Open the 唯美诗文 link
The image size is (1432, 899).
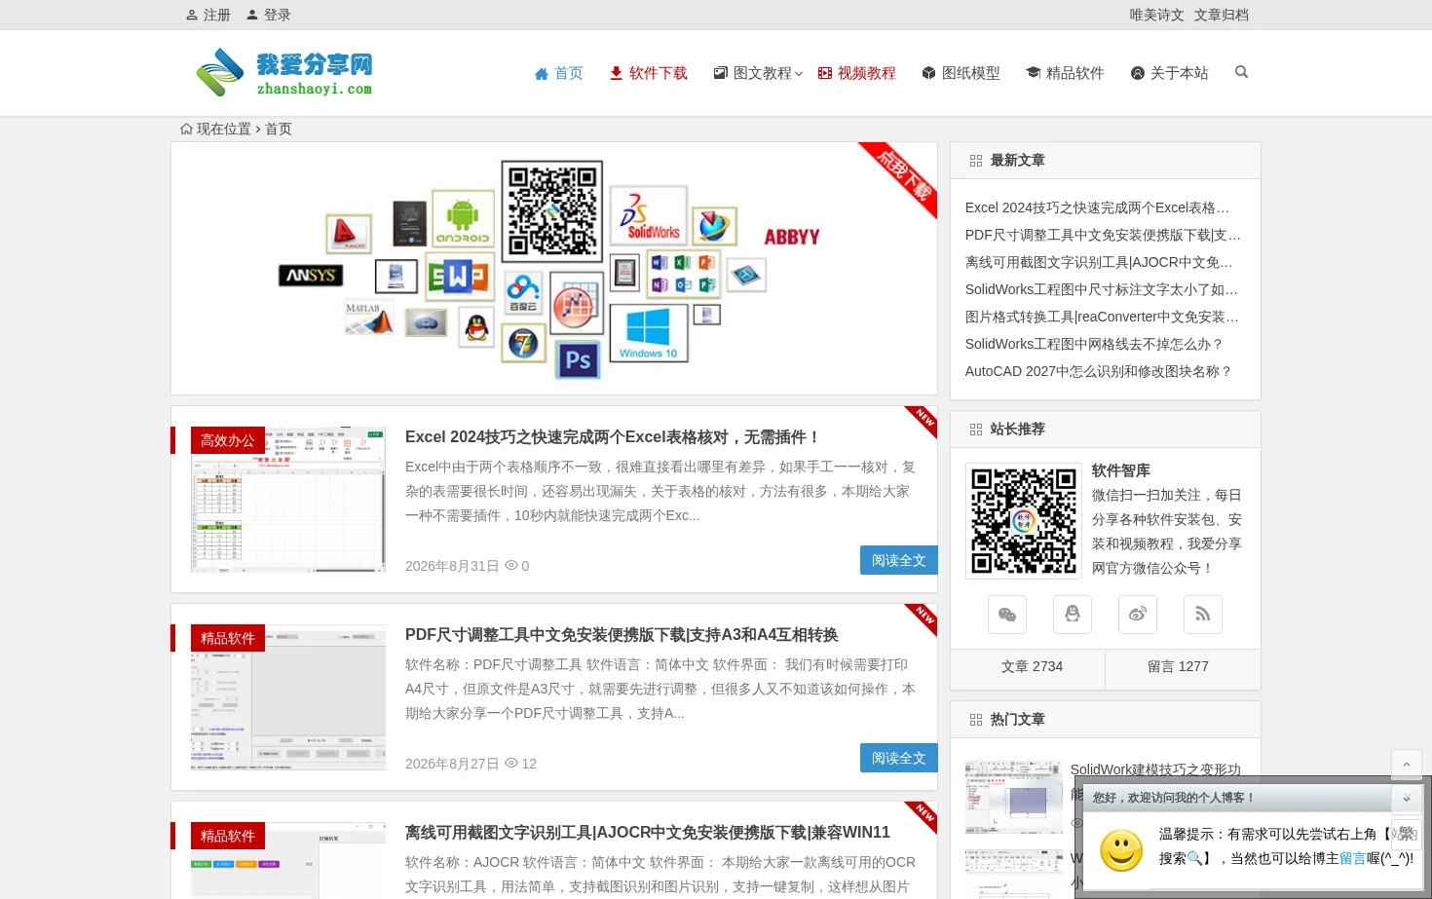(x=1157, y=15)
